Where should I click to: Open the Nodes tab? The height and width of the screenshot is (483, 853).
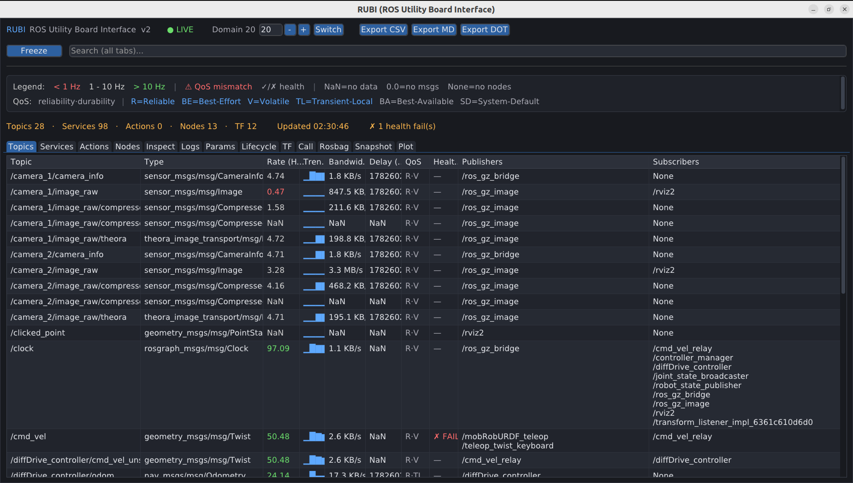coord(128,147)
